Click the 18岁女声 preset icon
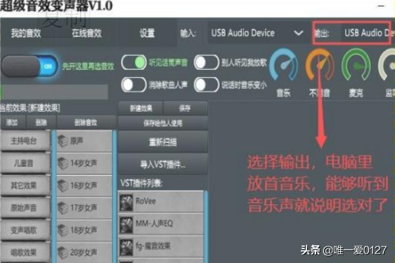Image resolution: width=395 pixels, height=263 pixels. tap(63, 230)
